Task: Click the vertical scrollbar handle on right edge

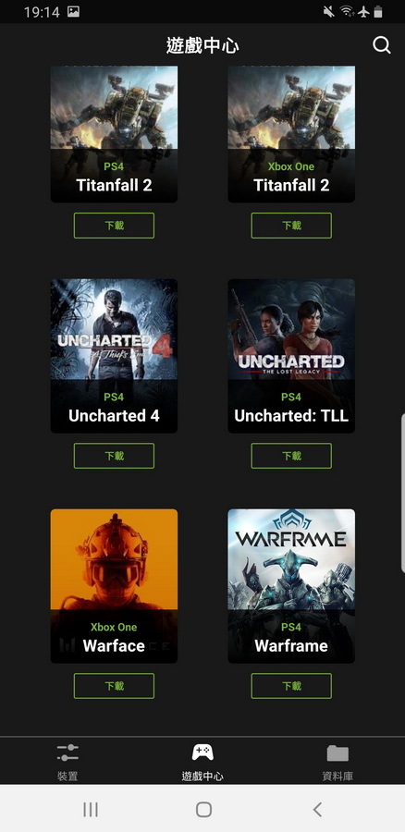Action: click(403, 493)
